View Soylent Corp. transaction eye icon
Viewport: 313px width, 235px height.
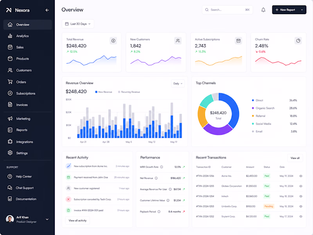pos(300,217)
